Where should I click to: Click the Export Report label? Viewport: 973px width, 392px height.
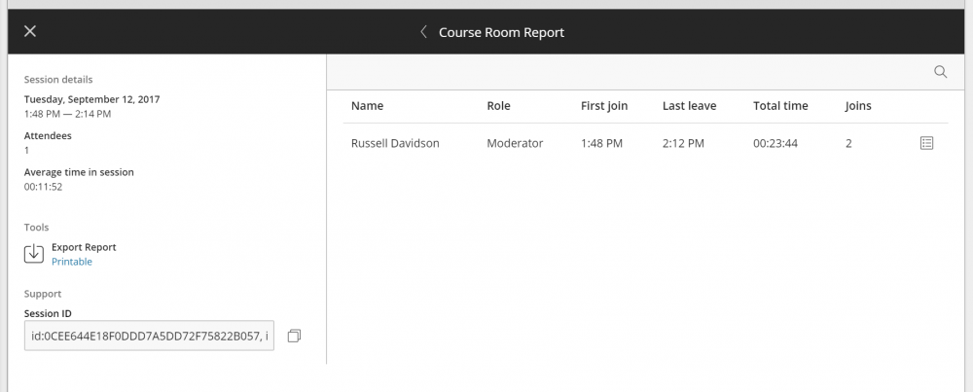[84, 247]
